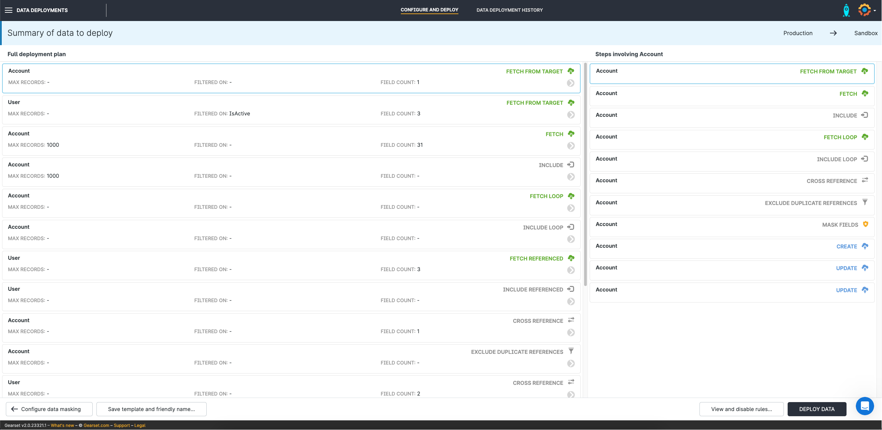Expand the User IsActive step arrow
Screen dimensions: 882x430
[571, 115]
